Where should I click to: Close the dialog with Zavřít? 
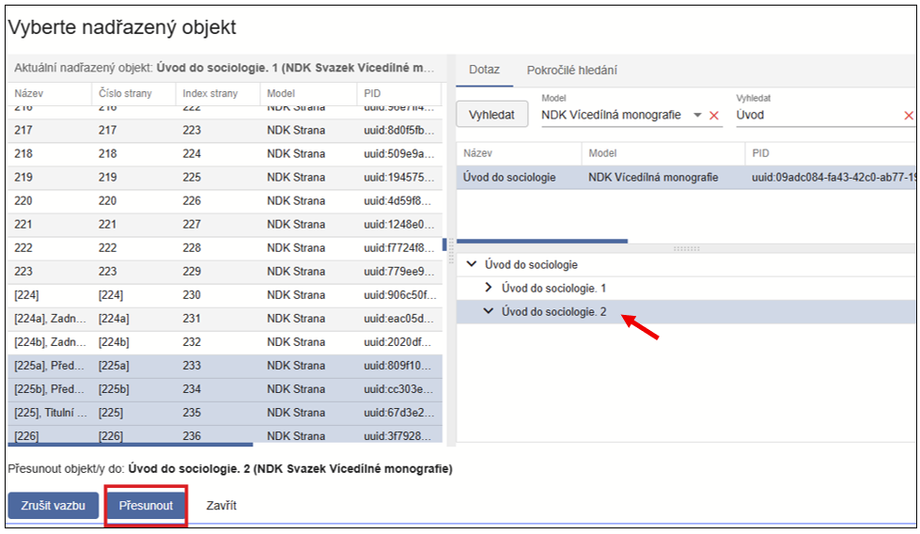tap(221, 506)
